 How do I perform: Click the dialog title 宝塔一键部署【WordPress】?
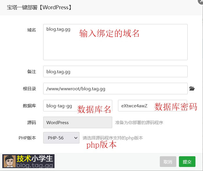(x=39, y=7)
